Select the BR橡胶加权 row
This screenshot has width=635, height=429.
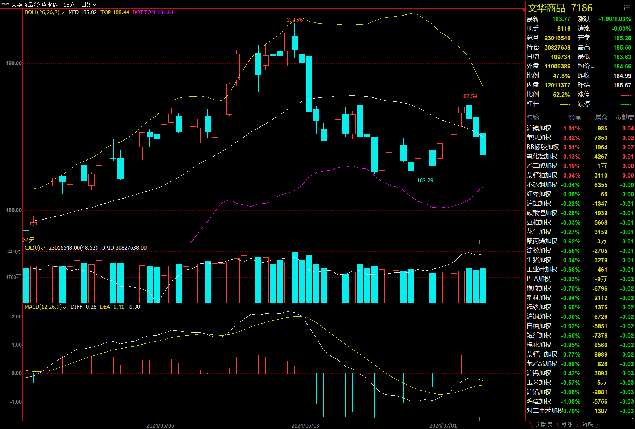click(x=580, y=147)
